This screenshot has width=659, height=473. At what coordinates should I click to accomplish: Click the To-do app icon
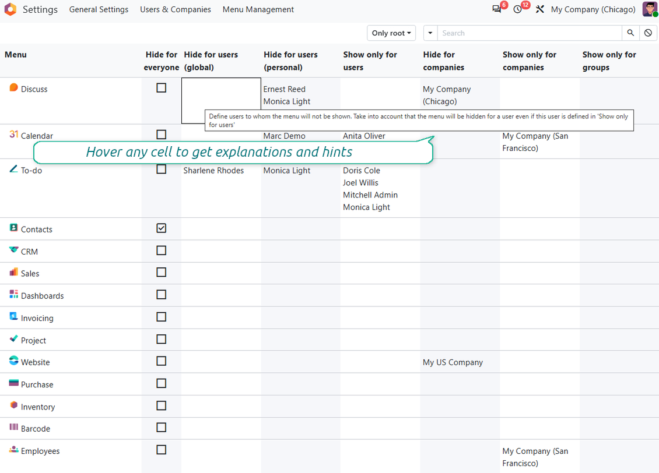tap(13, 169)
